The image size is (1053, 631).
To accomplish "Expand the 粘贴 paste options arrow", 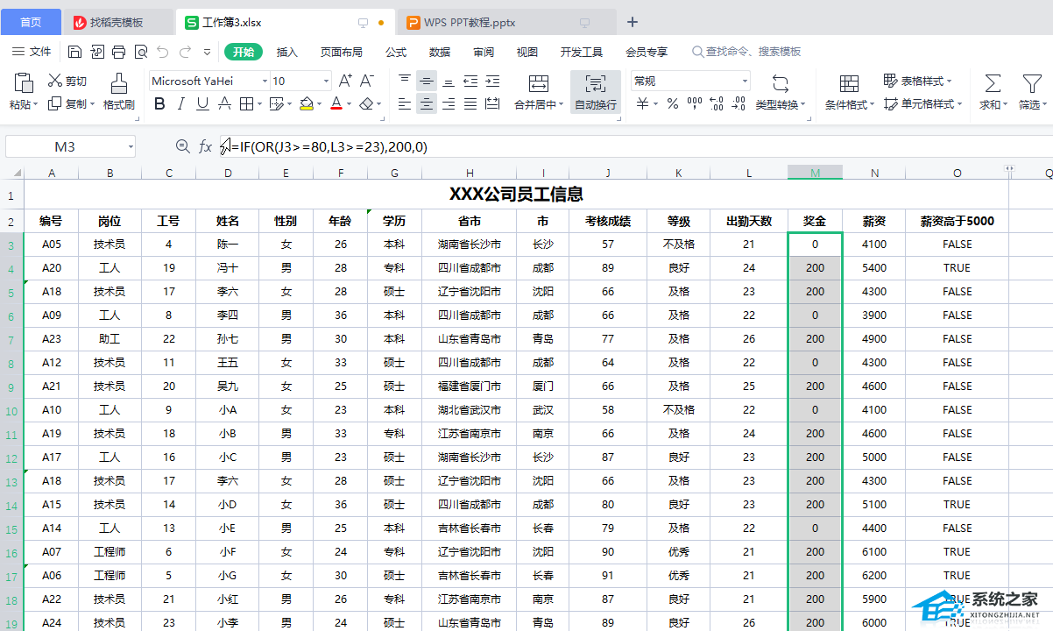I will 36,105.
